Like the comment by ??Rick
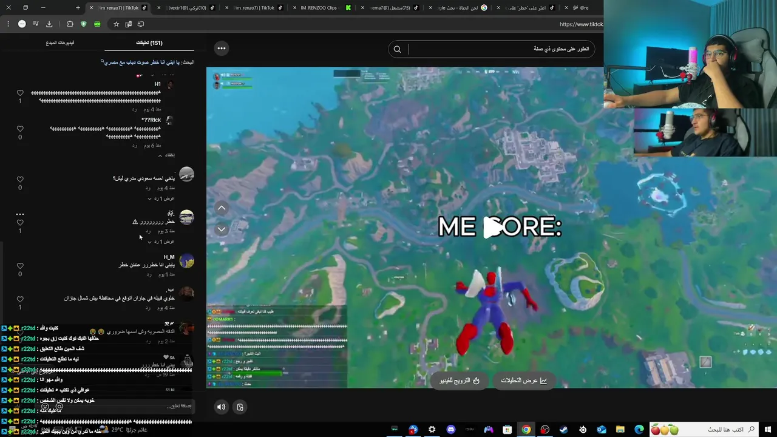 click(x=20, y=129)
